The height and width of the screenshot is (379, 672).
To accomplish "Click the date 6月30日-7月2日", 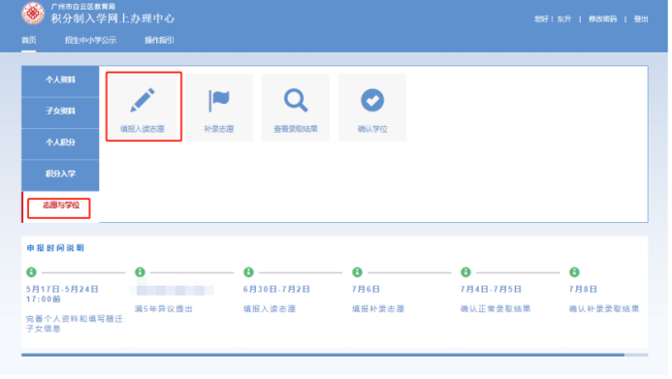I will 276,290.
